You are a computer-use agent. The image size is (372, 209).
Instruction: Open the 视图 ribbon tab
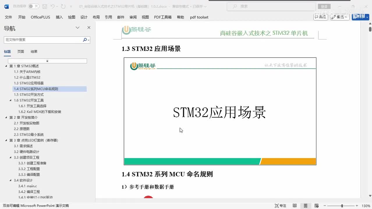145,17
